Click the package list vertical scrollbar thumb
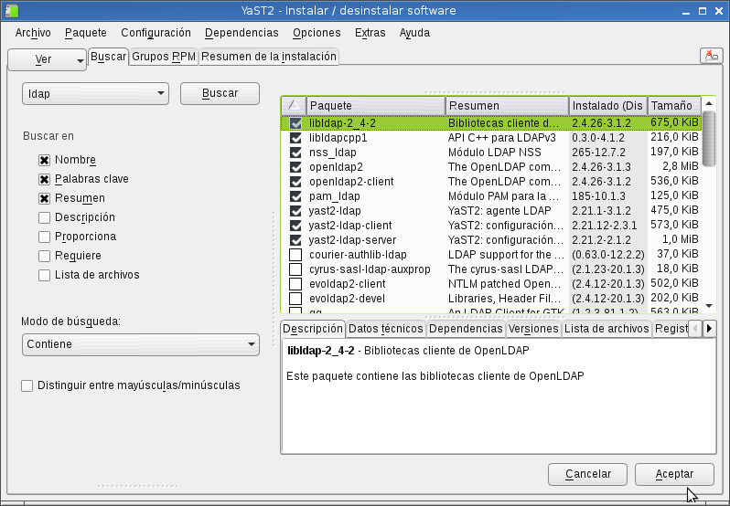The height and width of the screenshot is (506, 730). point(709,139)
